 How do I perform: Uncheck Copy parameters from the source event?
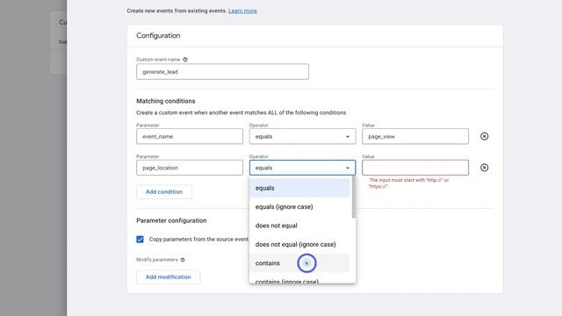[140, 239]
